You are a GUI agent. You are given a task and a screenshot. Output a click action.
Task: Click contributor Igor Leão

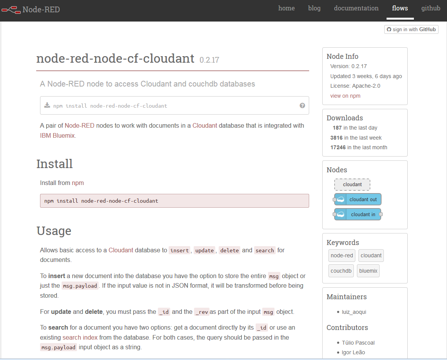[353, 352]
